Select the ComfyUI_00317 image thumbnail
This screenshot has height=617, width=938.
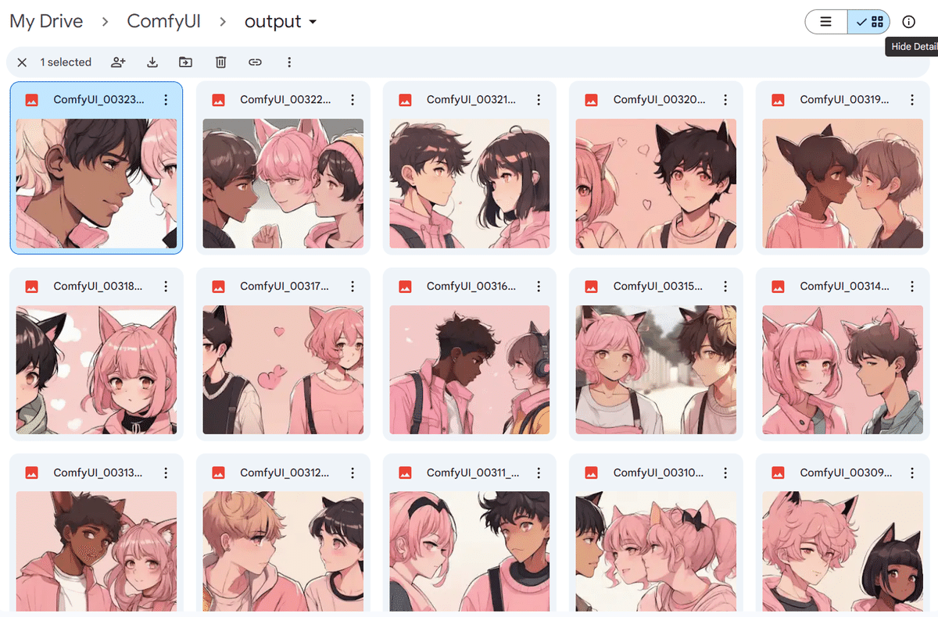283,369
